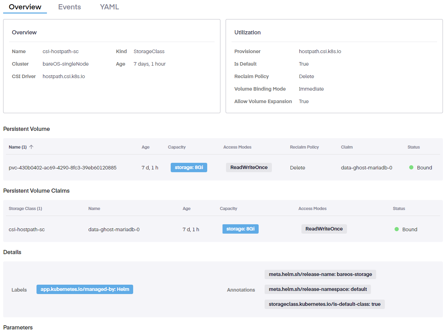Click the storage: 8Gi badge in Persistent Volume row
The height and width of the screenshot is (335, 445).
(x=189, y=167)
